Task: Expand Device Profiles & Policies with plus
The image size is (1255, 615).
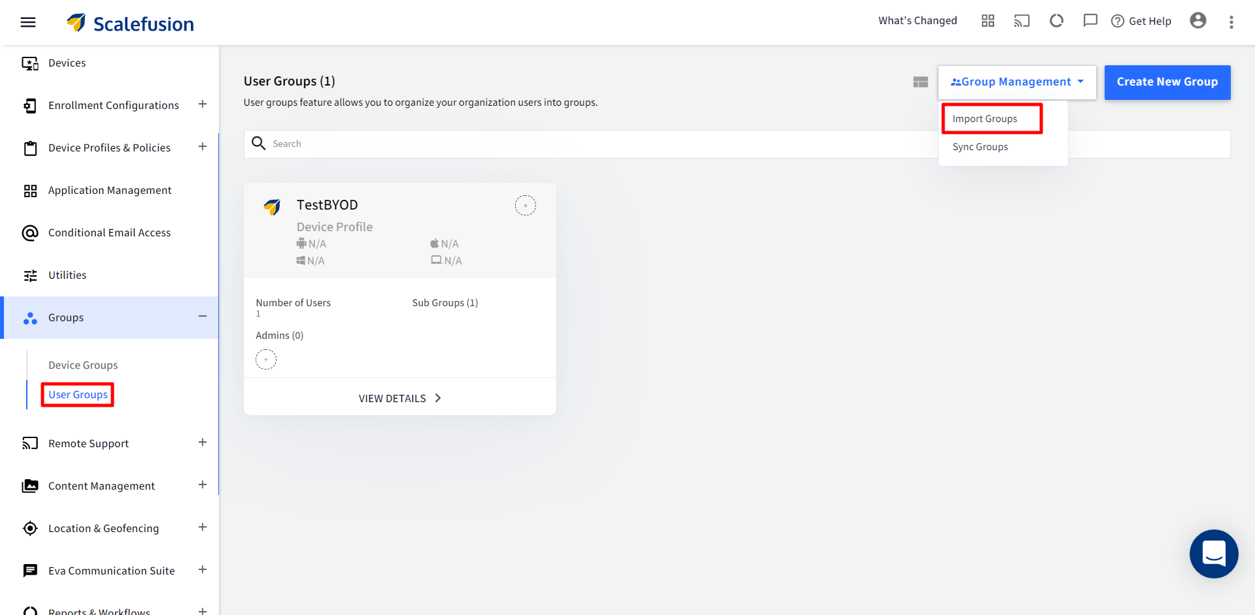Action: pyautogui.click(x=203, y=147)
